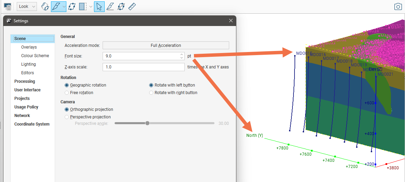405x182 pixels.
Task: Enable Perspective projection
Action: tap(67, 117)
